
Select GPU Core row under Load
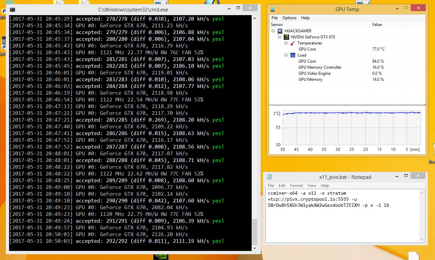pos(307,61)
